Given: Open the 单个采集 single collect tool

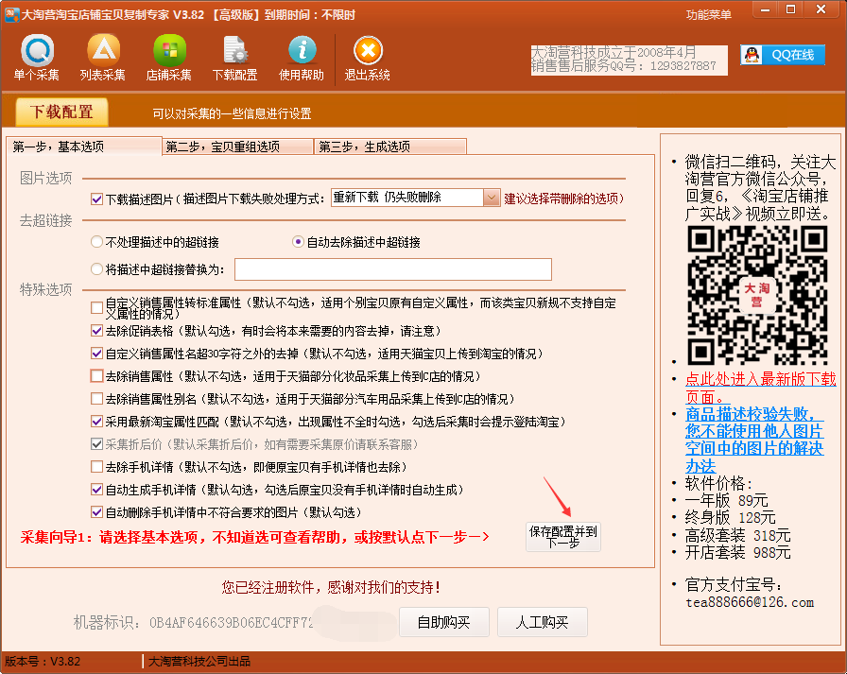Looking at the screenshot, I should click(x=37, y=58).
